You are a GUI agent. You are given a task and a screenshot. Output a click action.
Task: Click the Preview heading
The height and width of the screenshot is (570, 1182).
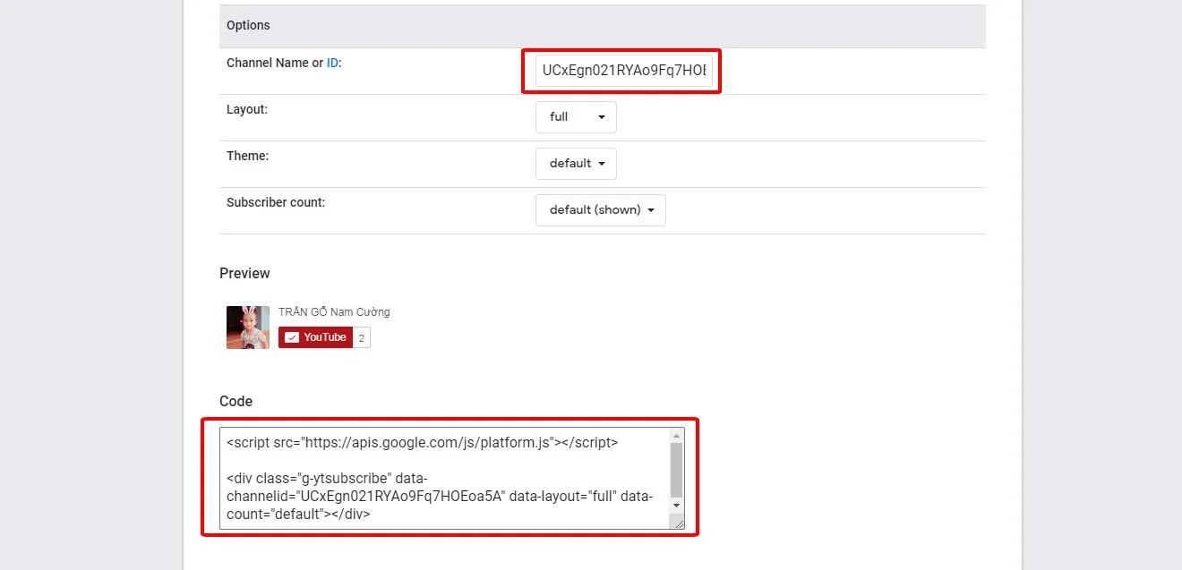click(x=244, y=273)
